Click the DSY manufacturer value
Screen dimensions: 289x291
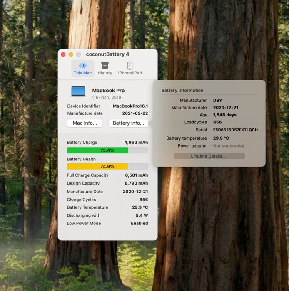click(x=217, y=101)
